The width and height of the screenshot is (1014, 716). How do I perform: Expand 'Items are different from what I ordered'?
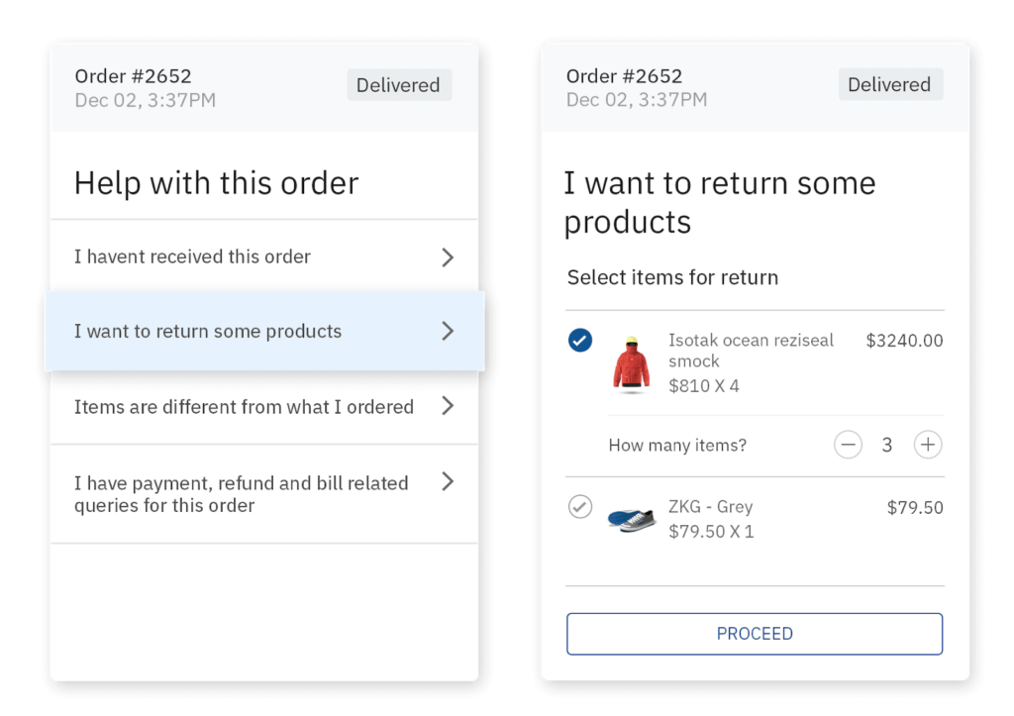(x=264, y=406)
